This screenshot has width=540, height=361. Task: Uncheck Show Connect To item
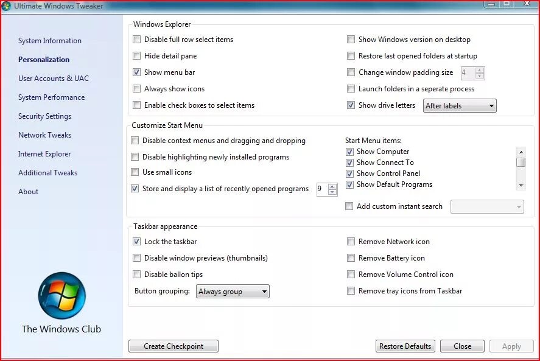click(349, 163)
